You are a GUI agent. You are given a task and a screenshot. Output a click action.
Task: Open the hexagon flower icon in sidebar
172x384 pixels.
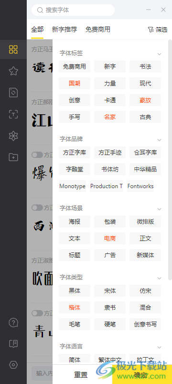(13, 136)
